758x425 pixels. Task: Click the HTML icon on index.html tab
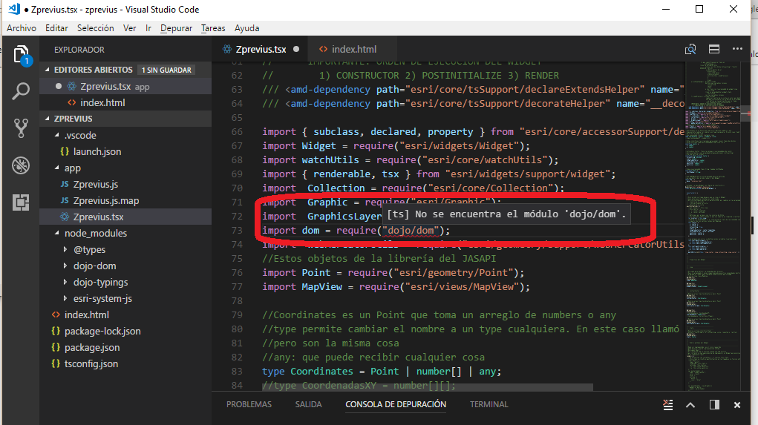[323, 49]
